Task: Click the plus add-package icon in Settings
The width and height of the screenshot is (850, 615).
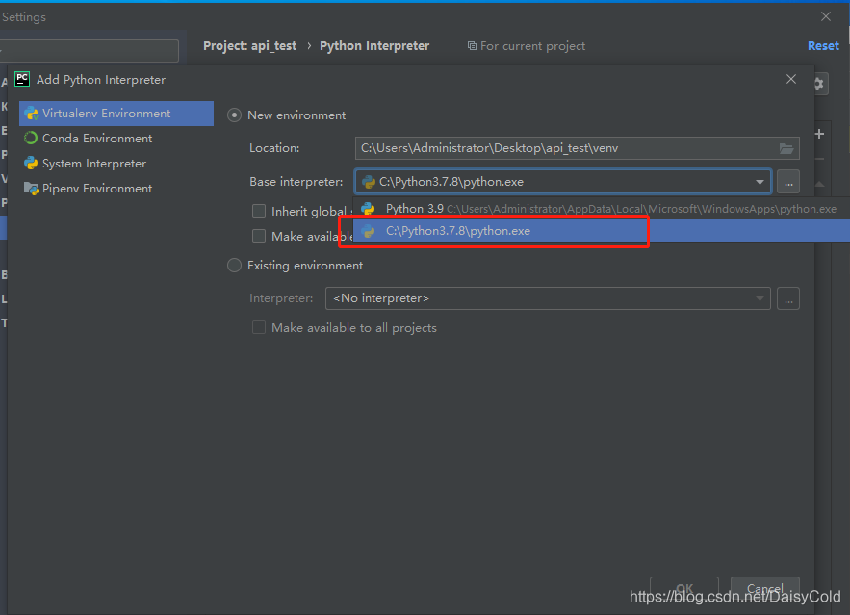Action: (x=819, y=134)
